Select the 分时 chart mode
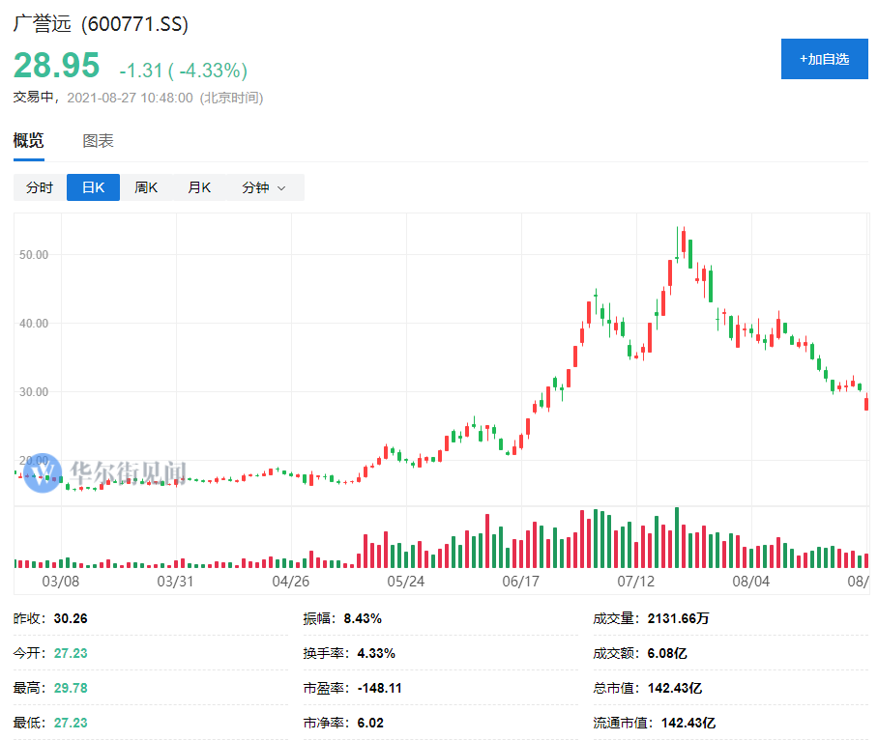Screen dimensions: 878x740 [40, 187]
